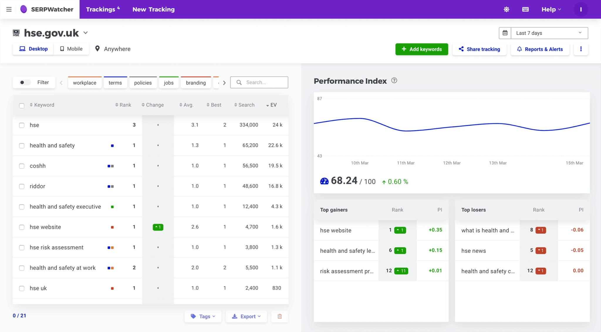Select the Desktop tab view
This screenshot has height=332, width=601.
click(x=33, y=49)
